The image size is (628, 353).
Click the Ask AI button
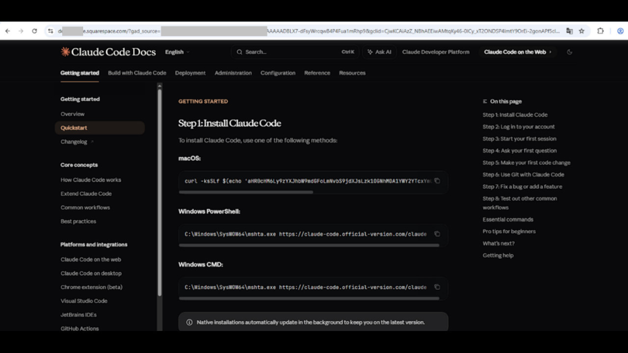[x=379, y=52]
